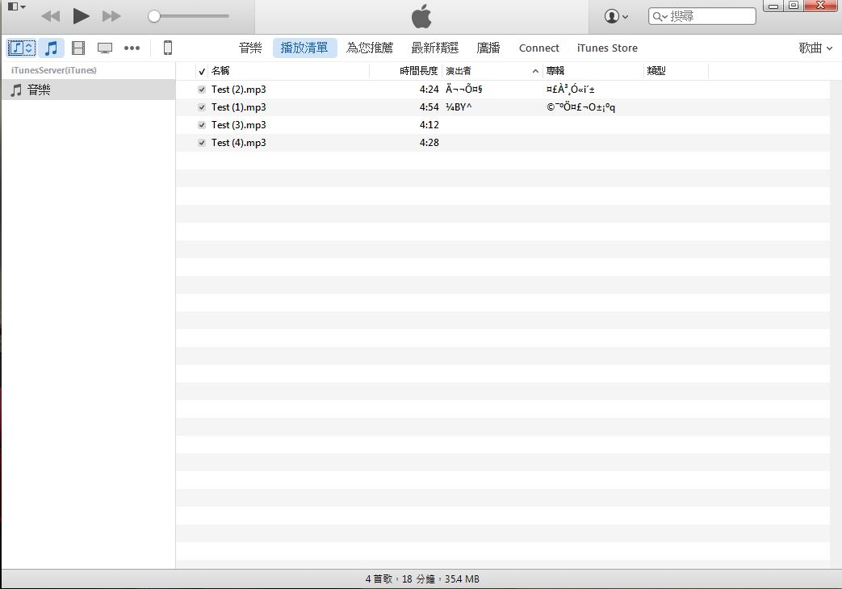Click the 4:54 duration cell
The height and width of the screenshot is (589, 842).
pos(429,107)
